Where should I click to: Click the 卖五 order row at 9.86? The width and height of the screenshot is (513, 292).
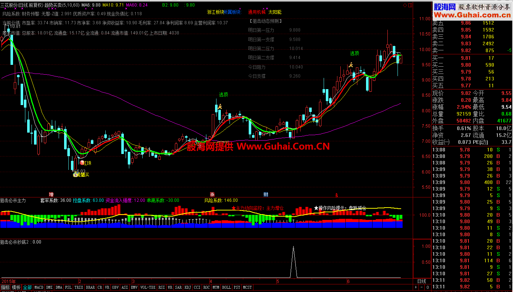tap(472, 23)
